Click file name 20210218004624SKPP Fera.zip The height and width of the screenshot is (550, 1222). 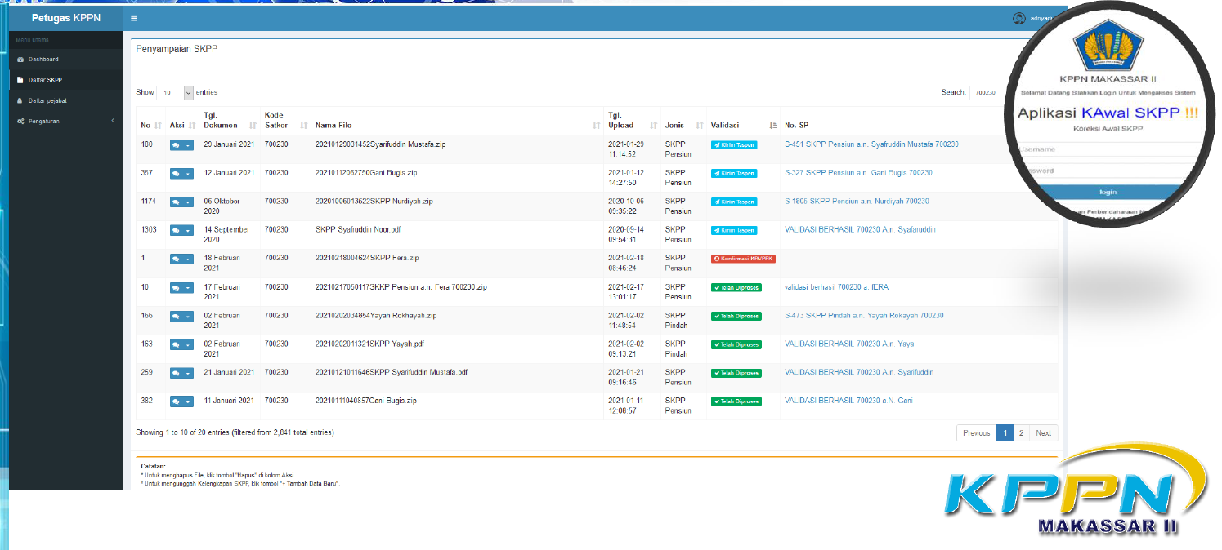[x=367, y=259]
